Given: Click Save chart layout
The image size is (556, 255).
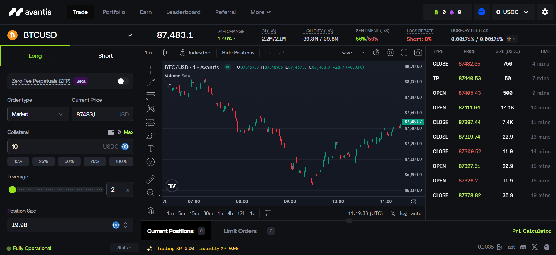Looking at the screenshot, I should (347, 53).
